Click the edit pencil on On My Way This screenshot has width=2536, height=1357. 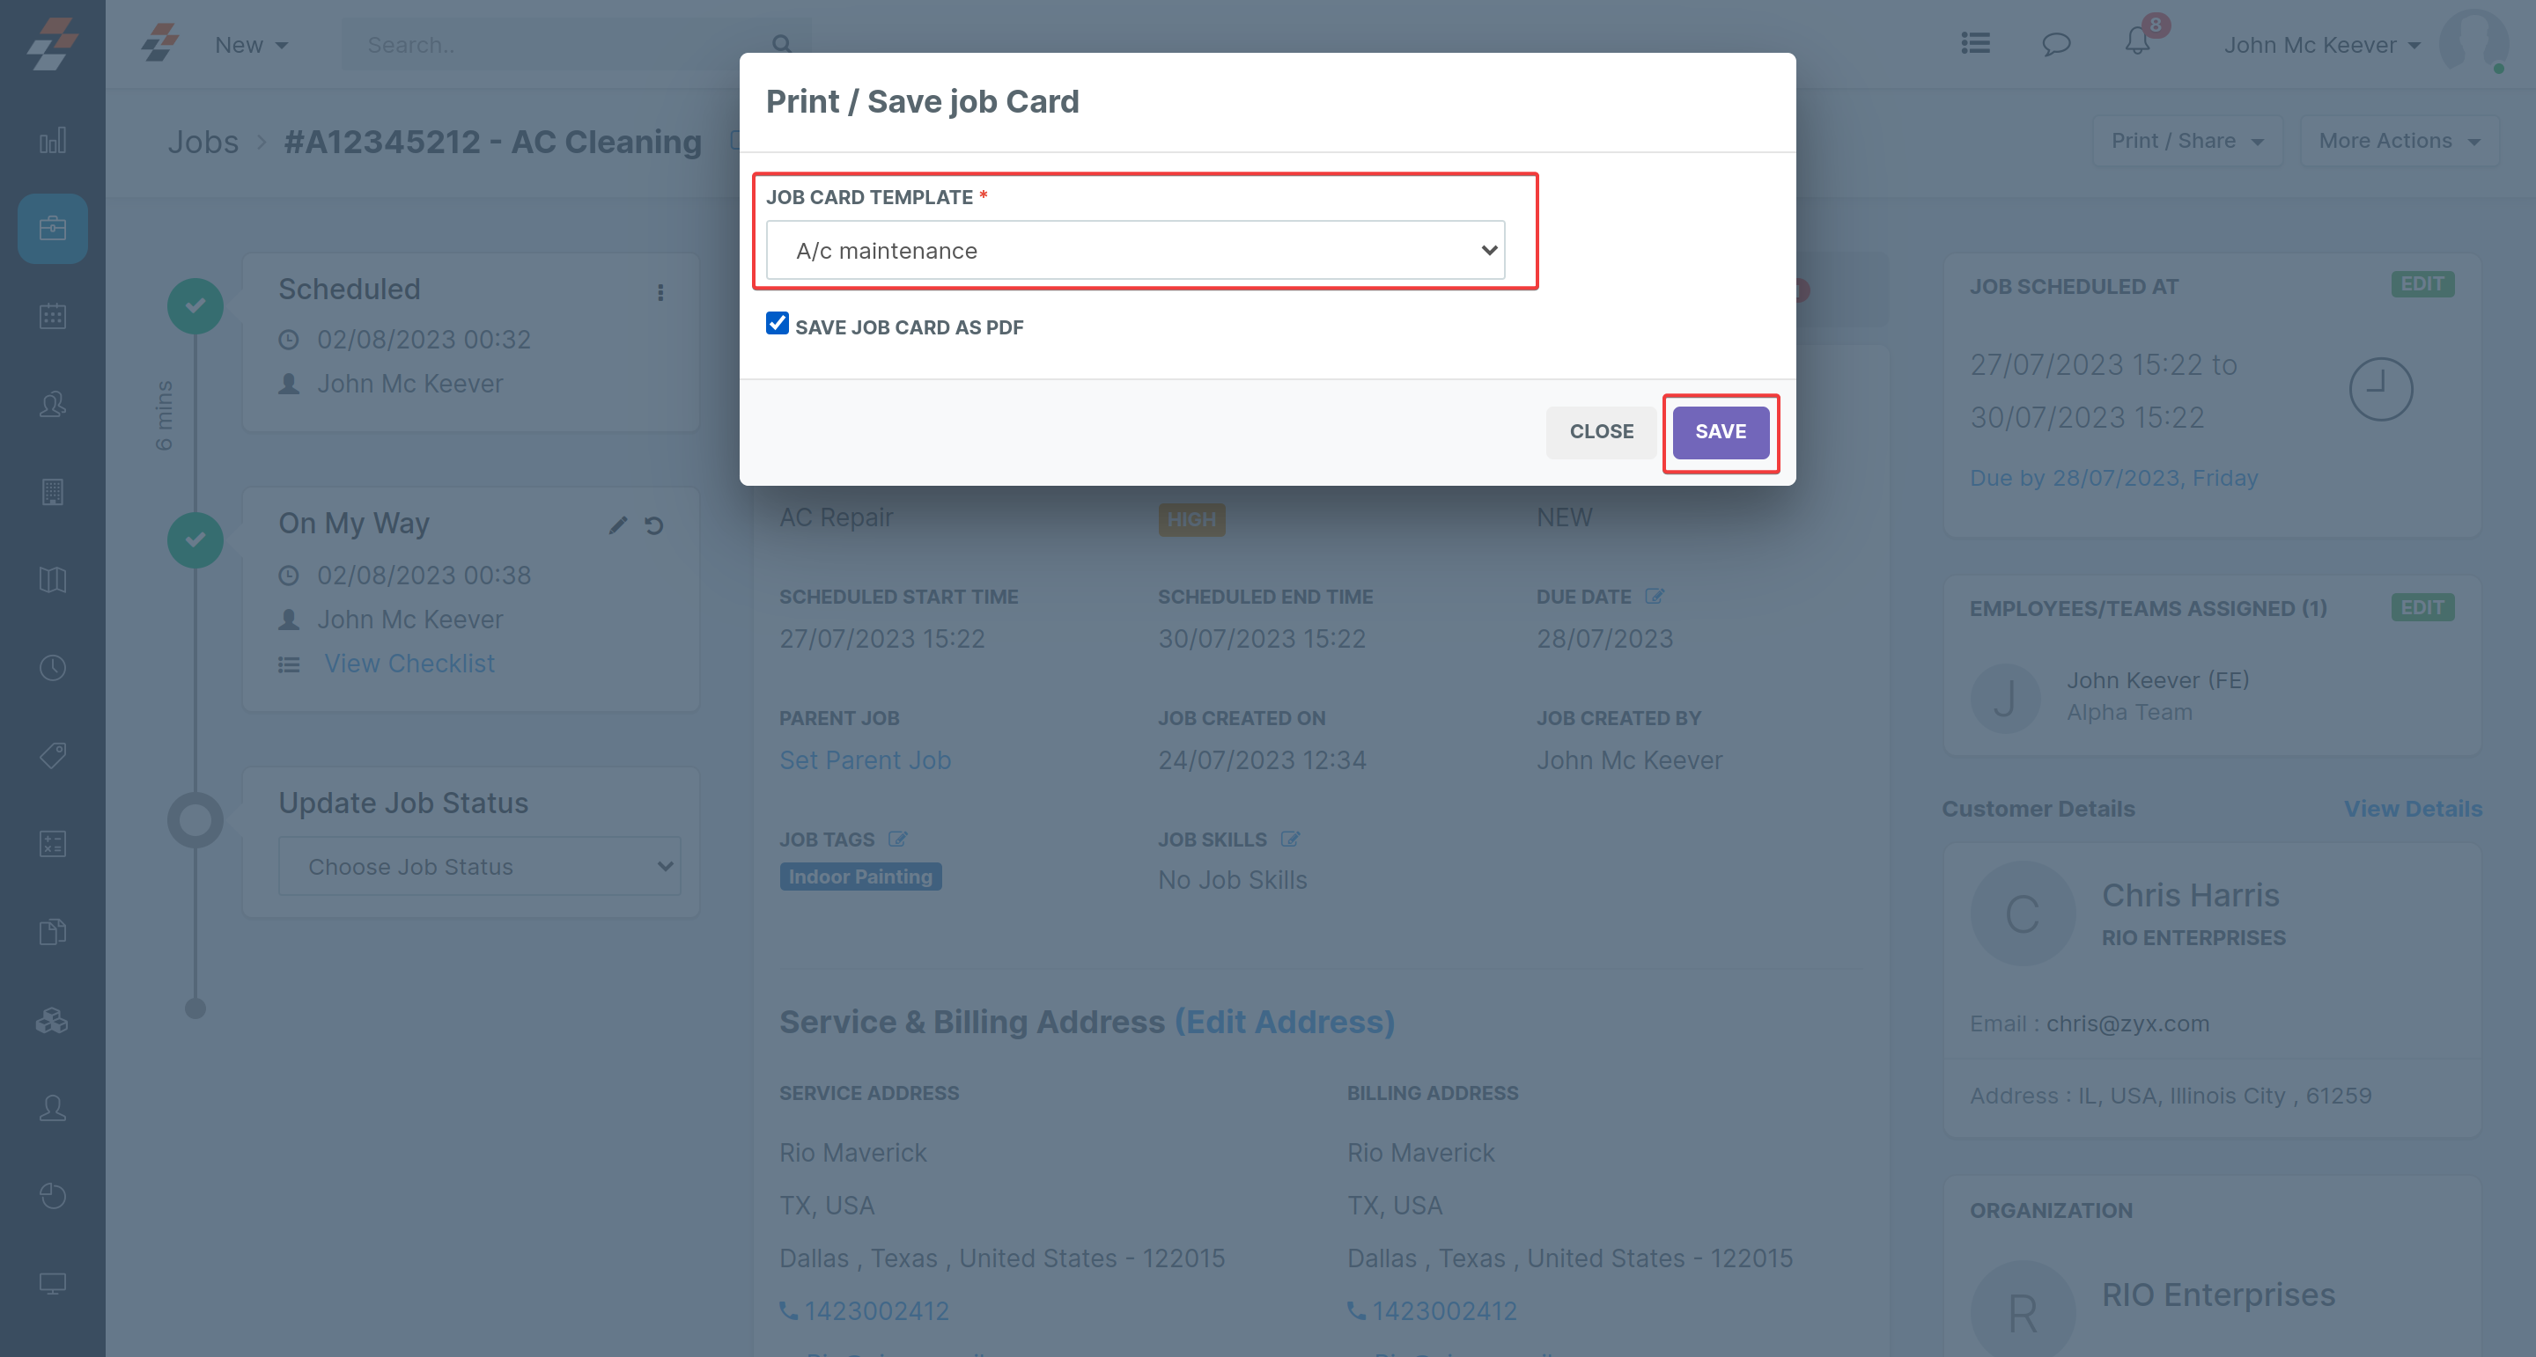(x=617, y=525)
